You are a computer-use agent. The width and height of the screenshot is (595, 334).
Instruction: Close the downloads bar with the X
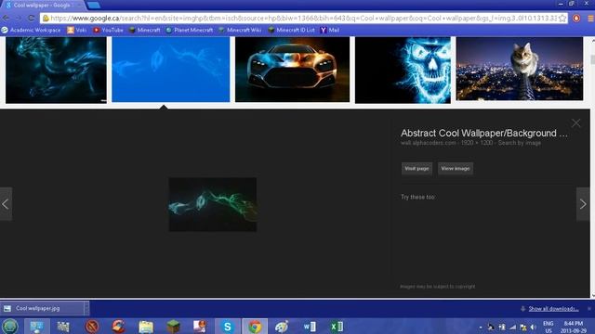(589, 309)
